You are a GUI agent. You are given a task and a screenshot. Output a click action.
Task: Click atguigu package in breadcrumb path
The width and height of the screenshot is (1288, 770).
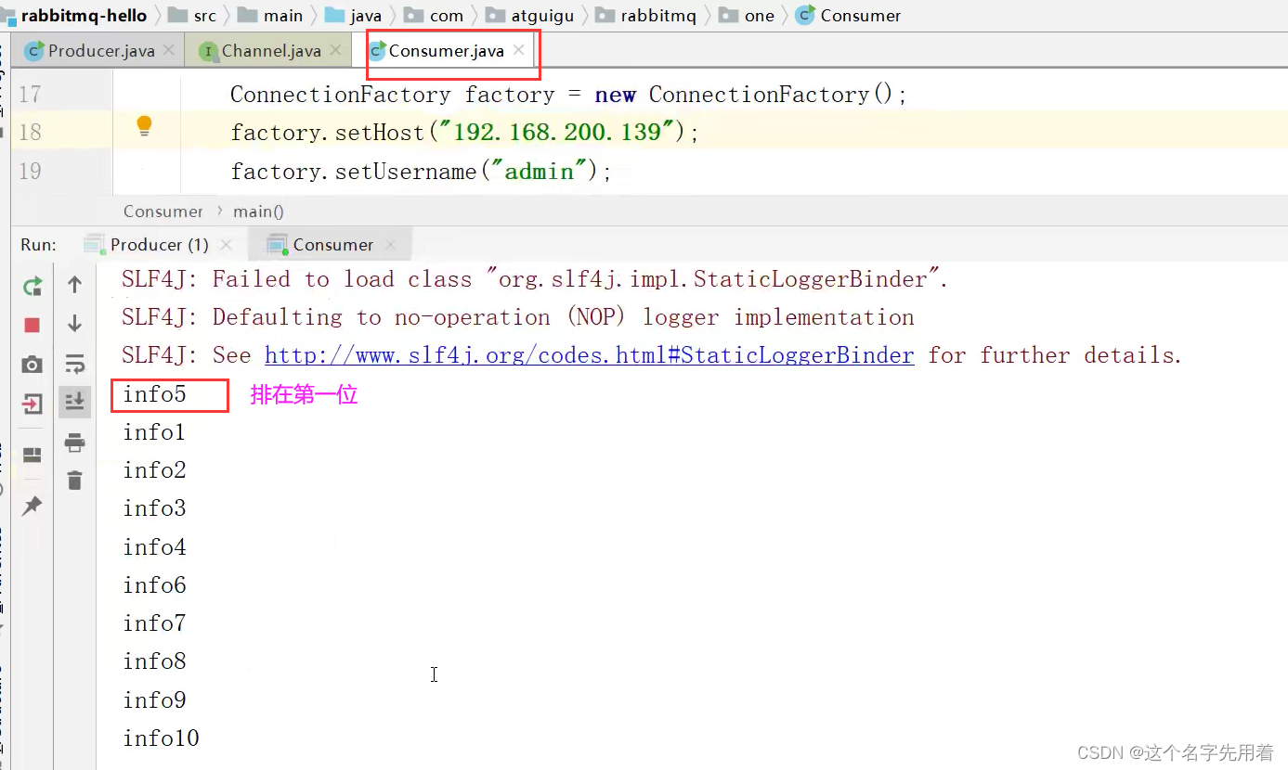coord(529,16)
